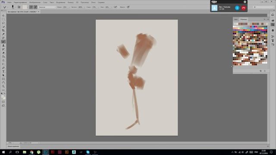Open the Изображение menu
The width and height of the screenshot is (276, 155).
point(35,3)
